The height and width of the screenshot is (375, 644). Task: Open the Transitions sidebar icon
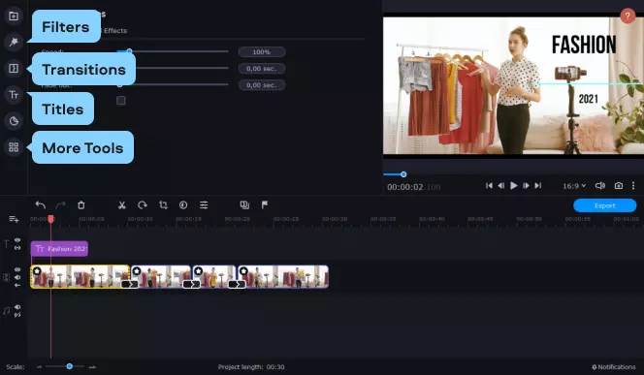tap(14, 68)
